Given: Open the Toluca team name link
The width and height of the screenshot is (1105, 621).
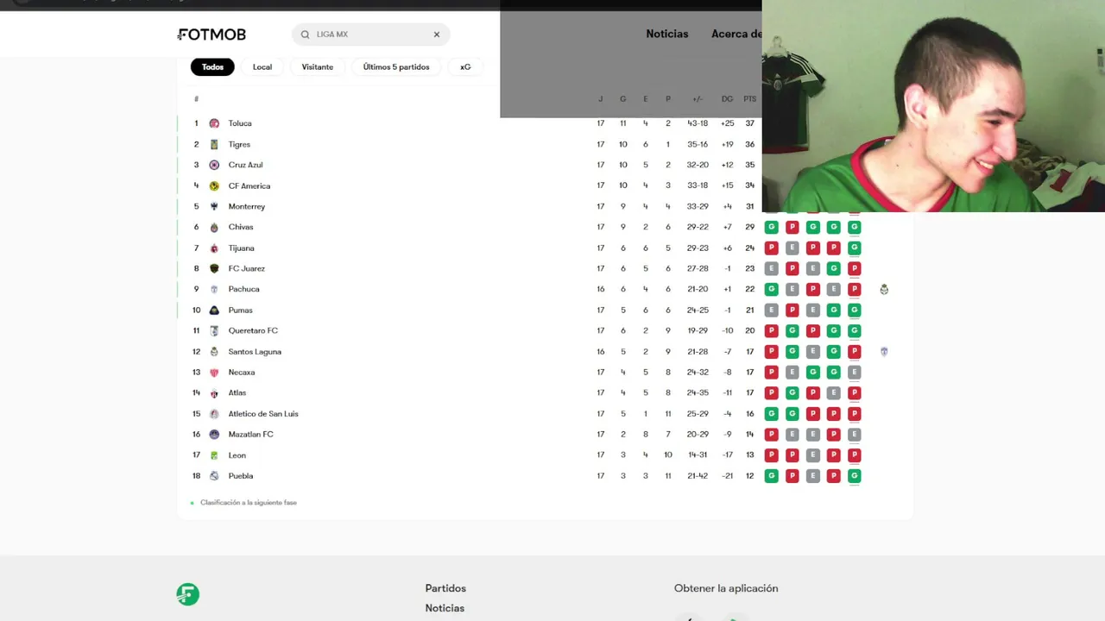Looking at the screenshot, I should tap(240, 123).
